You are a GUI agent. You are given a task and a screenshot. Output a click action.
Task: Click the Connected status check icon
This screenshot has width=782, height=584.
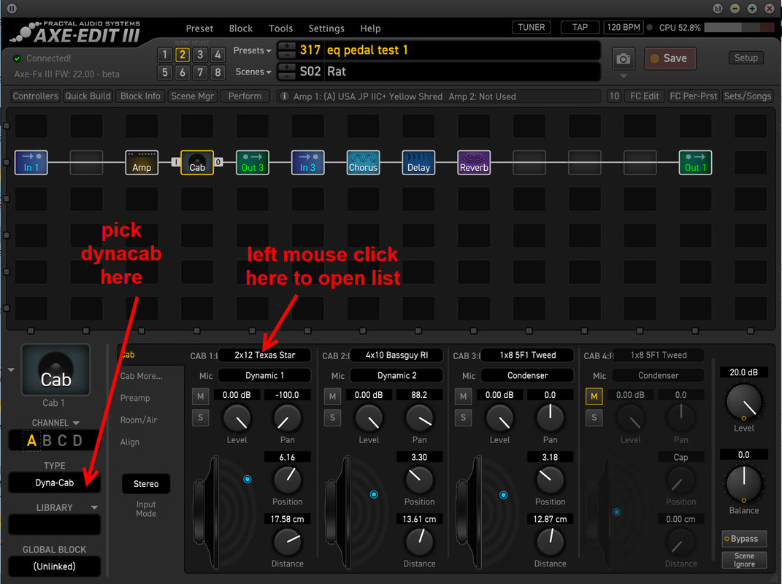coord(17,58)
